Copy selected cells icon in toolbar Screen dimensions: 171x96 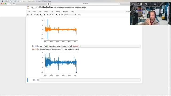tap(38, 15)
